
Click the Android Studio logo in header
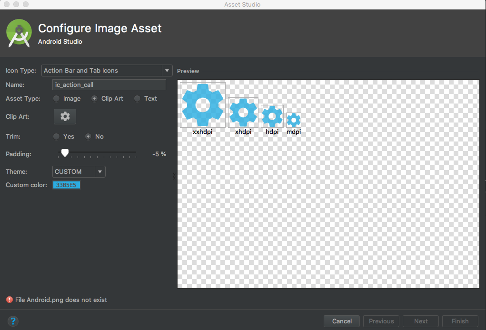click(x=19, y=33)
